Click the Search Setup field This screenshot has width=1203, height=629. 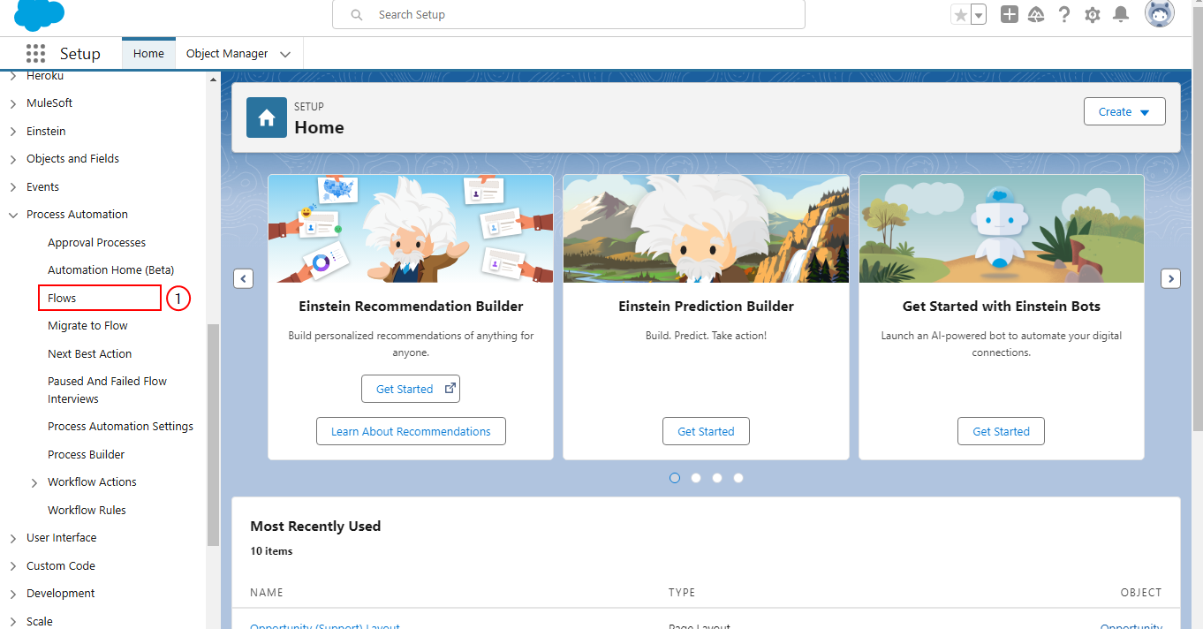pos(569,15)
